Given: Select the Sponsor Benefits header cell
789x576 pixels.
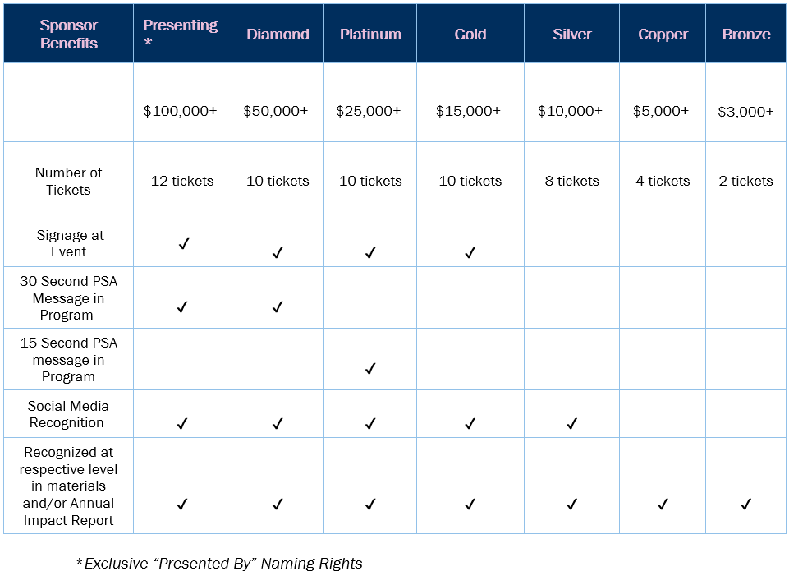Looking at the screenshot, I should pos(68,33).
